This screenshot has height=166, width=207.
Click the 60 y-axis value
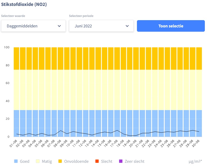[x=8, y=83]
